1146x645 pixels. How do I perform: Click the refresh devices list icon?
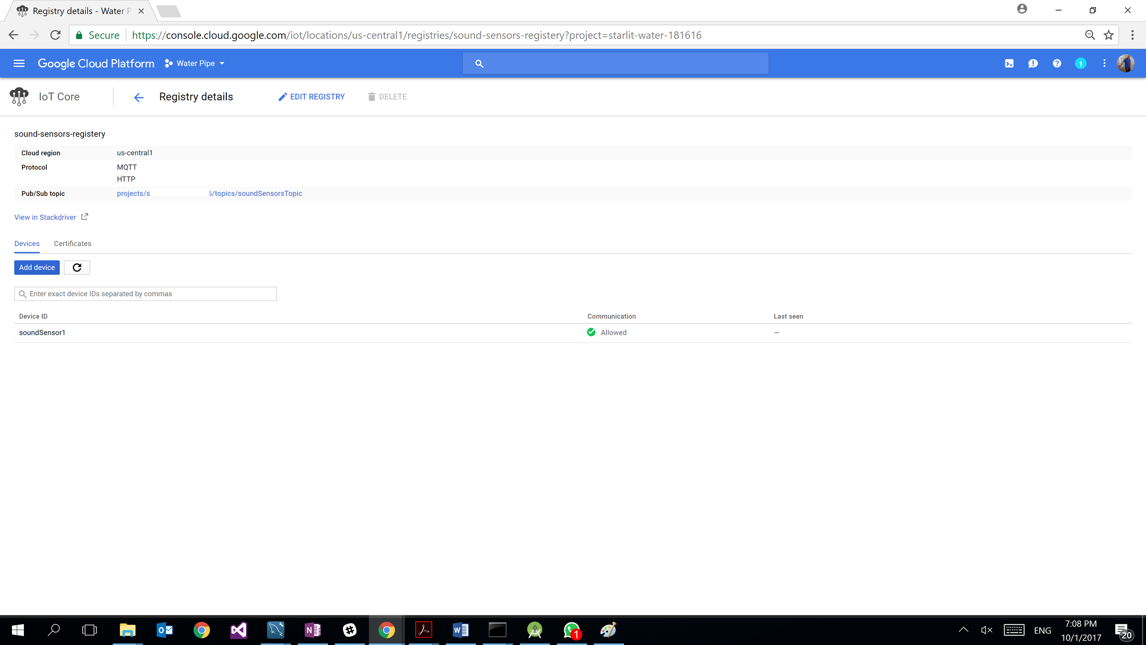[77, 268]
